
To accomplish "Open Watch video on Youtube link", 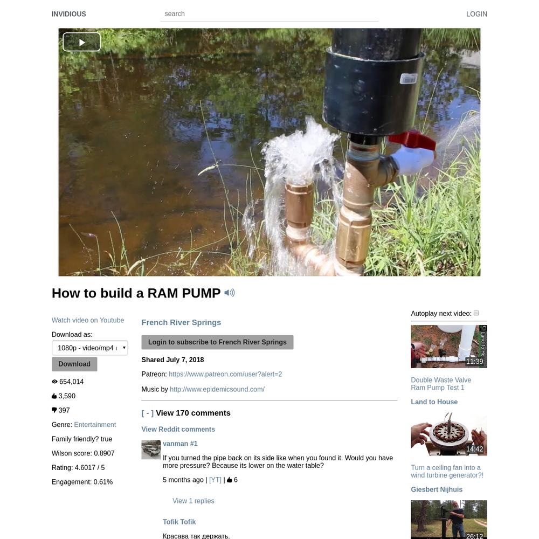I will (88, 320).
